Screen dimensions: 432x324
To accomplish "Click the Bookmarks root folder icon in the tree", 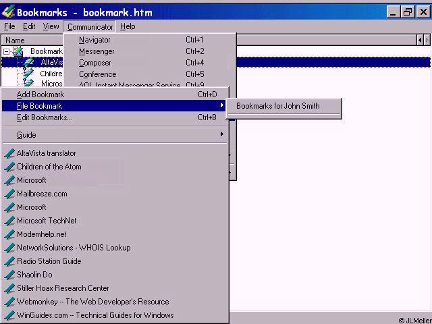I will point(18,51).
